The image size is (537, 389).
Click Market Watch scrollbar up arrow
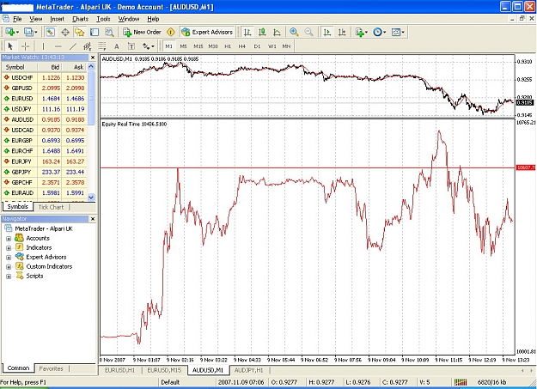[x=91, y=67]
